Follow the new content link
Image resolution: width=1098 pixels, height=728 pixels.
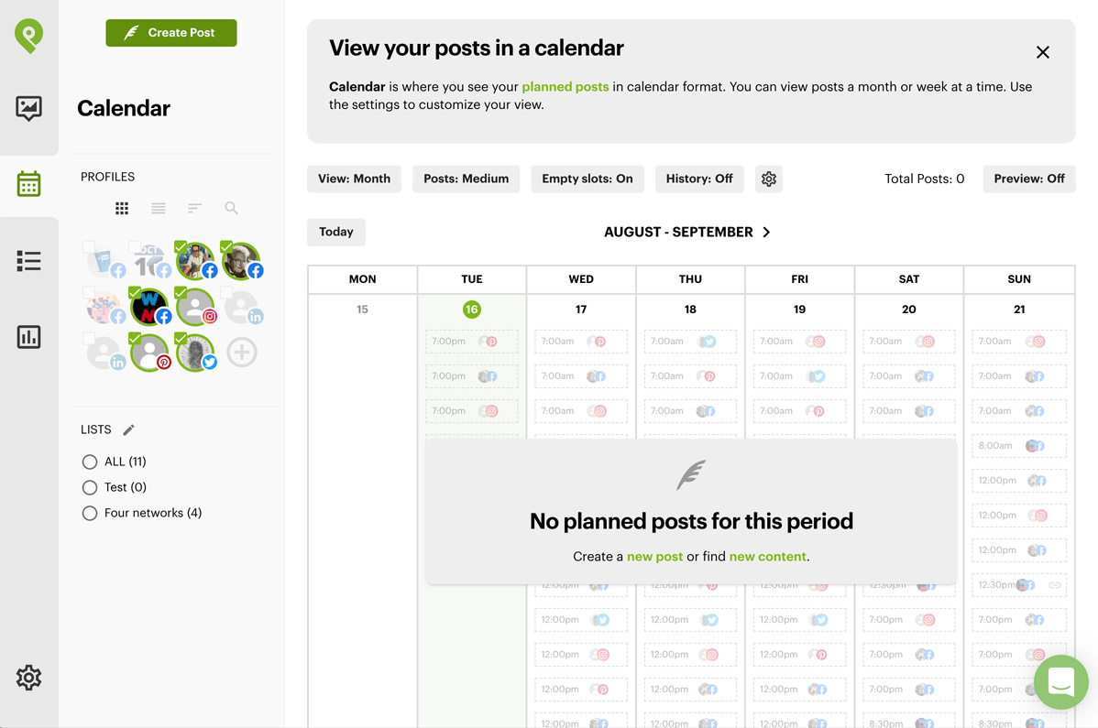[x=767, y=557]
